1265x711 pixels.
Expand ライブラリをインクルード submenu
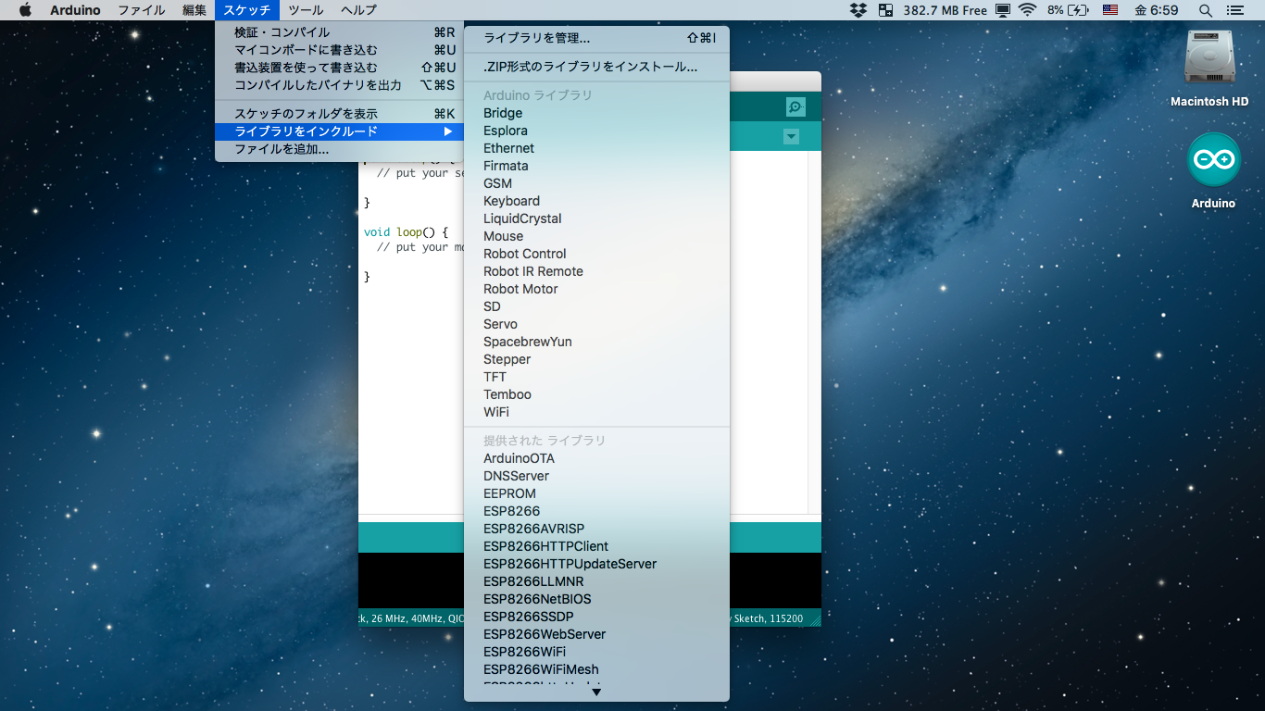339,131
